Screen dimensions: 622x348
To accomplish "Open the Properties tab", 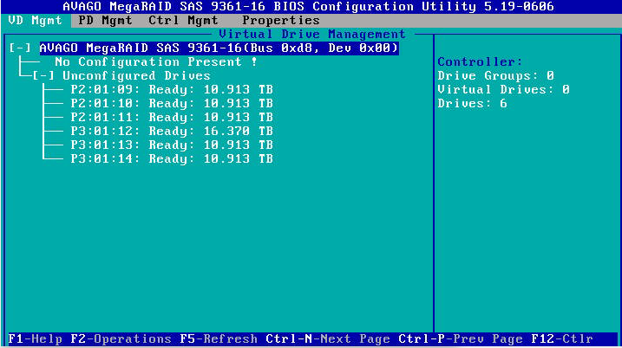I will click(x=281, y=21).
